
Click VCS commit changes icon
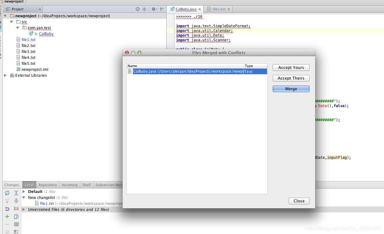pos(7,201)
